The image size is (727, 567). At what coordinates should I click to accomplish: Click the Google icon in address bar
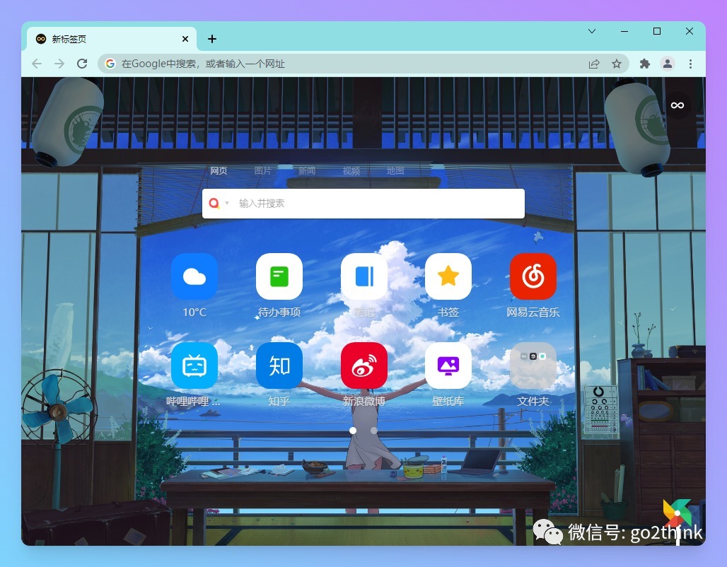point(110,64)
